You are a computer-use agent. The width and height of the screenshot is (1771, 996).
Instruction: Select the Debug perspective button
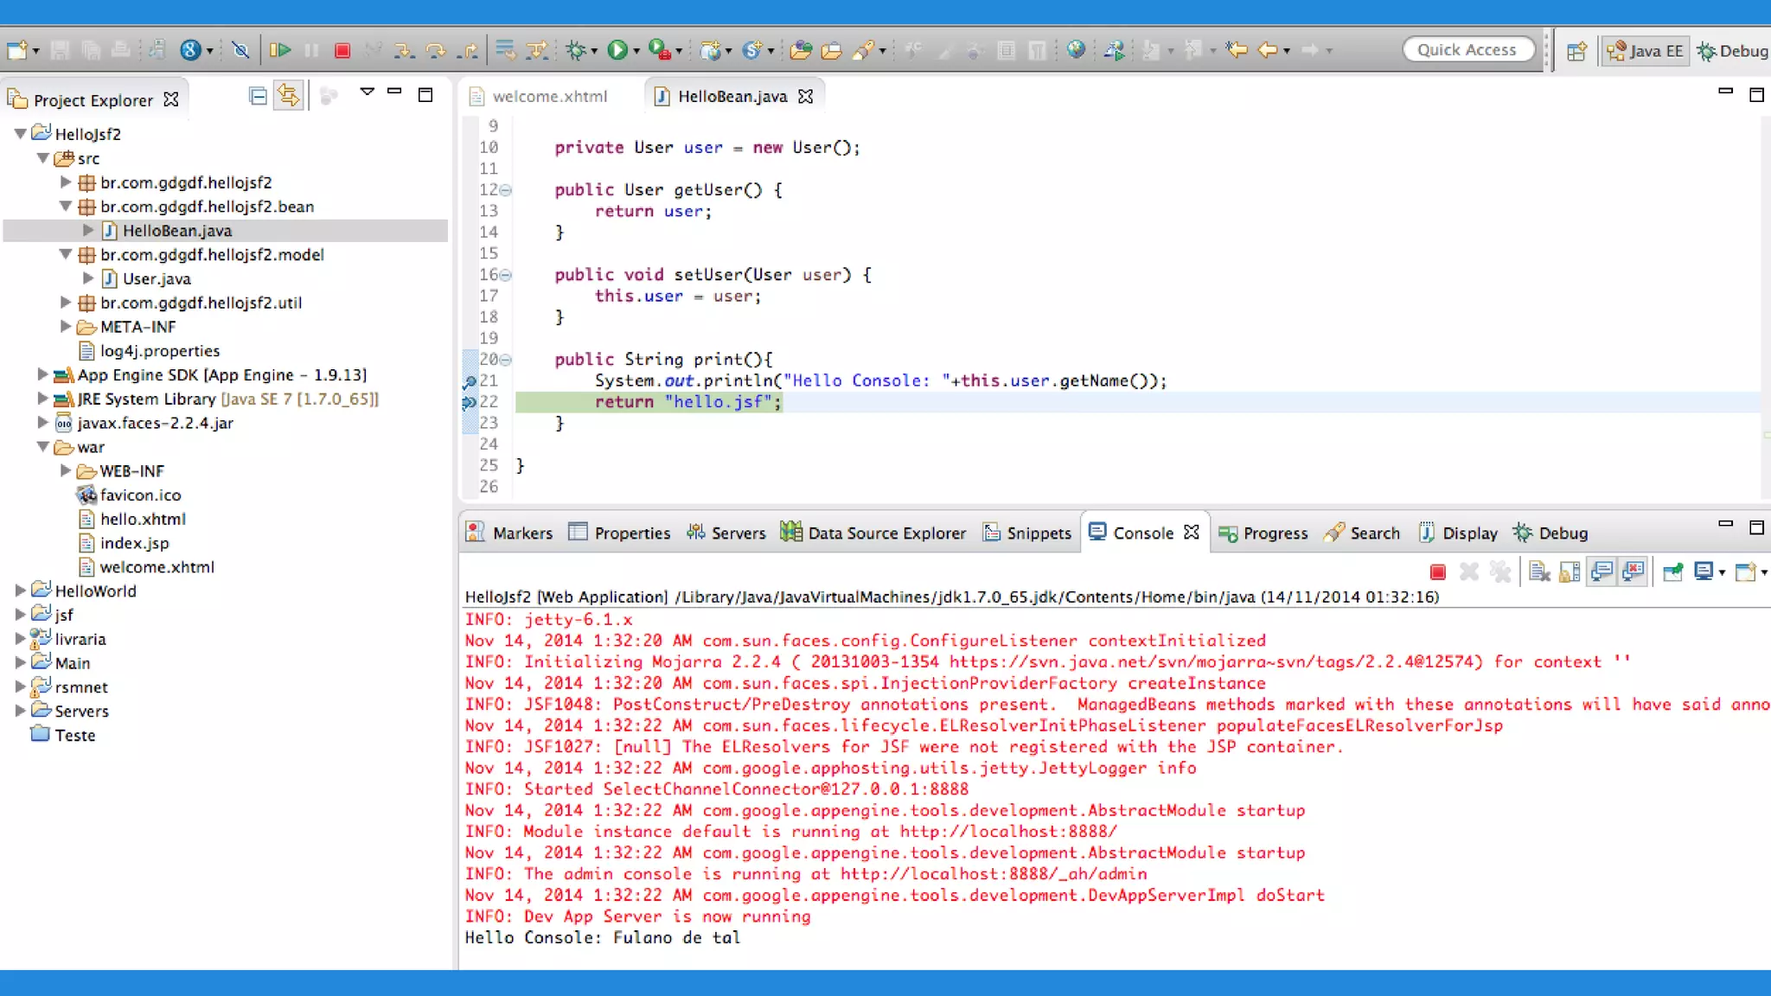[1733, 51]
